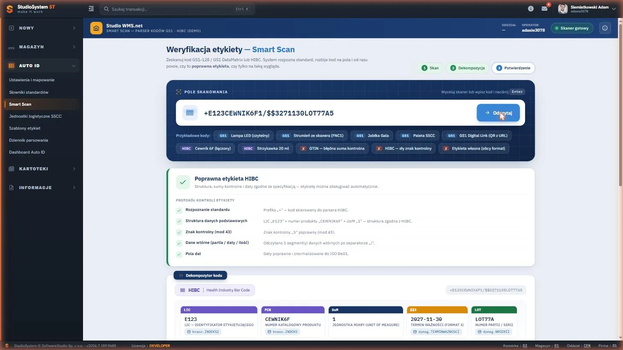Open the messages envelope icon
623x350 pixels.
pyautogui.click(x=544, y=9)
